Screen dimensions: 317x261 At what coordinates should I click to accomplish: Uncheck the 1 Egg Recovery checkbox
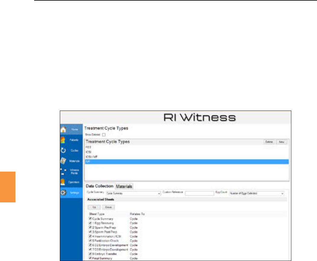(90, 223)
